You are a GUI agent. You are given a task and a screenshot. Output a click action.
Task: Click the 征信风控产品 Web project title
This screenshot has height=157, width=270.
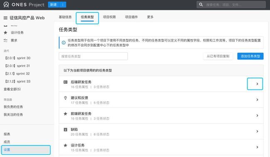point(27,18)
